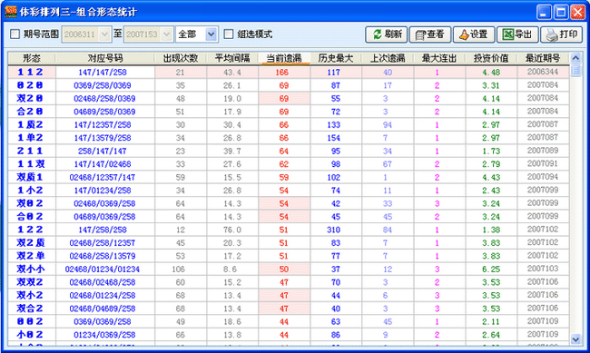Expand the 全部 filter dropdown
The height and width of the screenshot is (353, 590).
click(211, 34)
